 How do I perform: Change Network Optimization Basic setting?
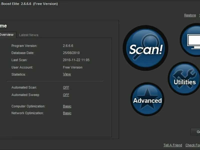point(67,113)
